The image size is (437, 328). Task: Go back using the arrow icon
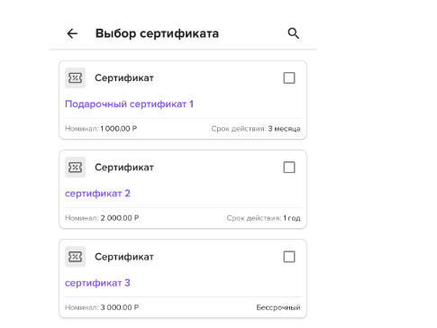click(x=72, y=33)
